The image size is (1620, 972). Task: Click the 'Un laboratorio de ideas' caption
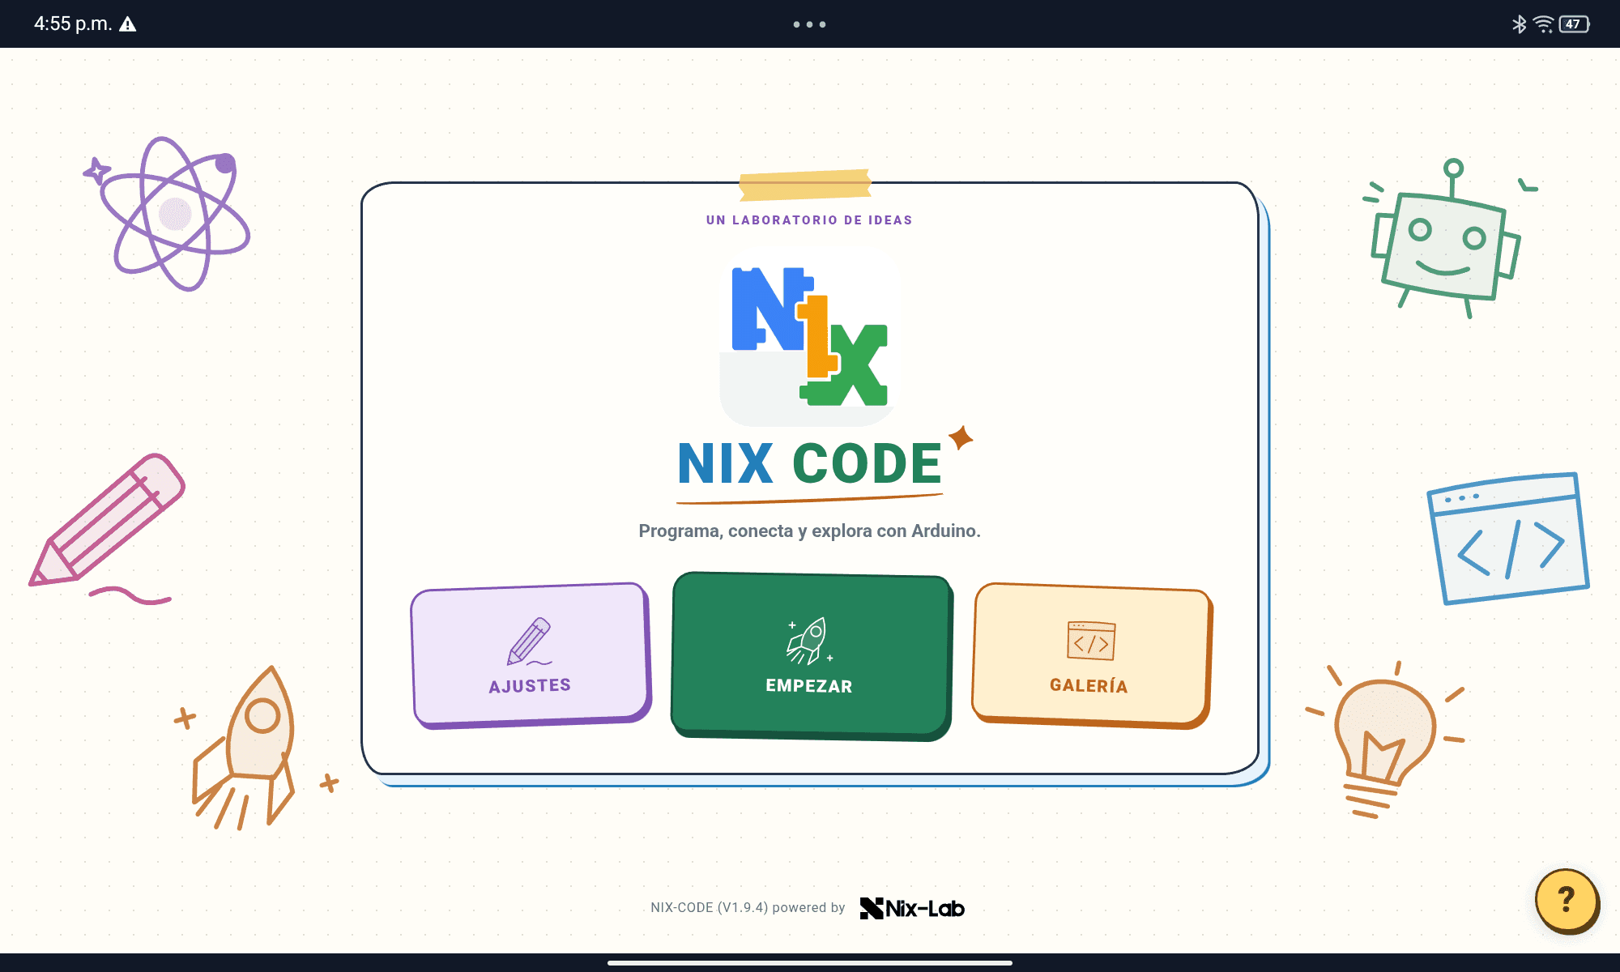809,220
